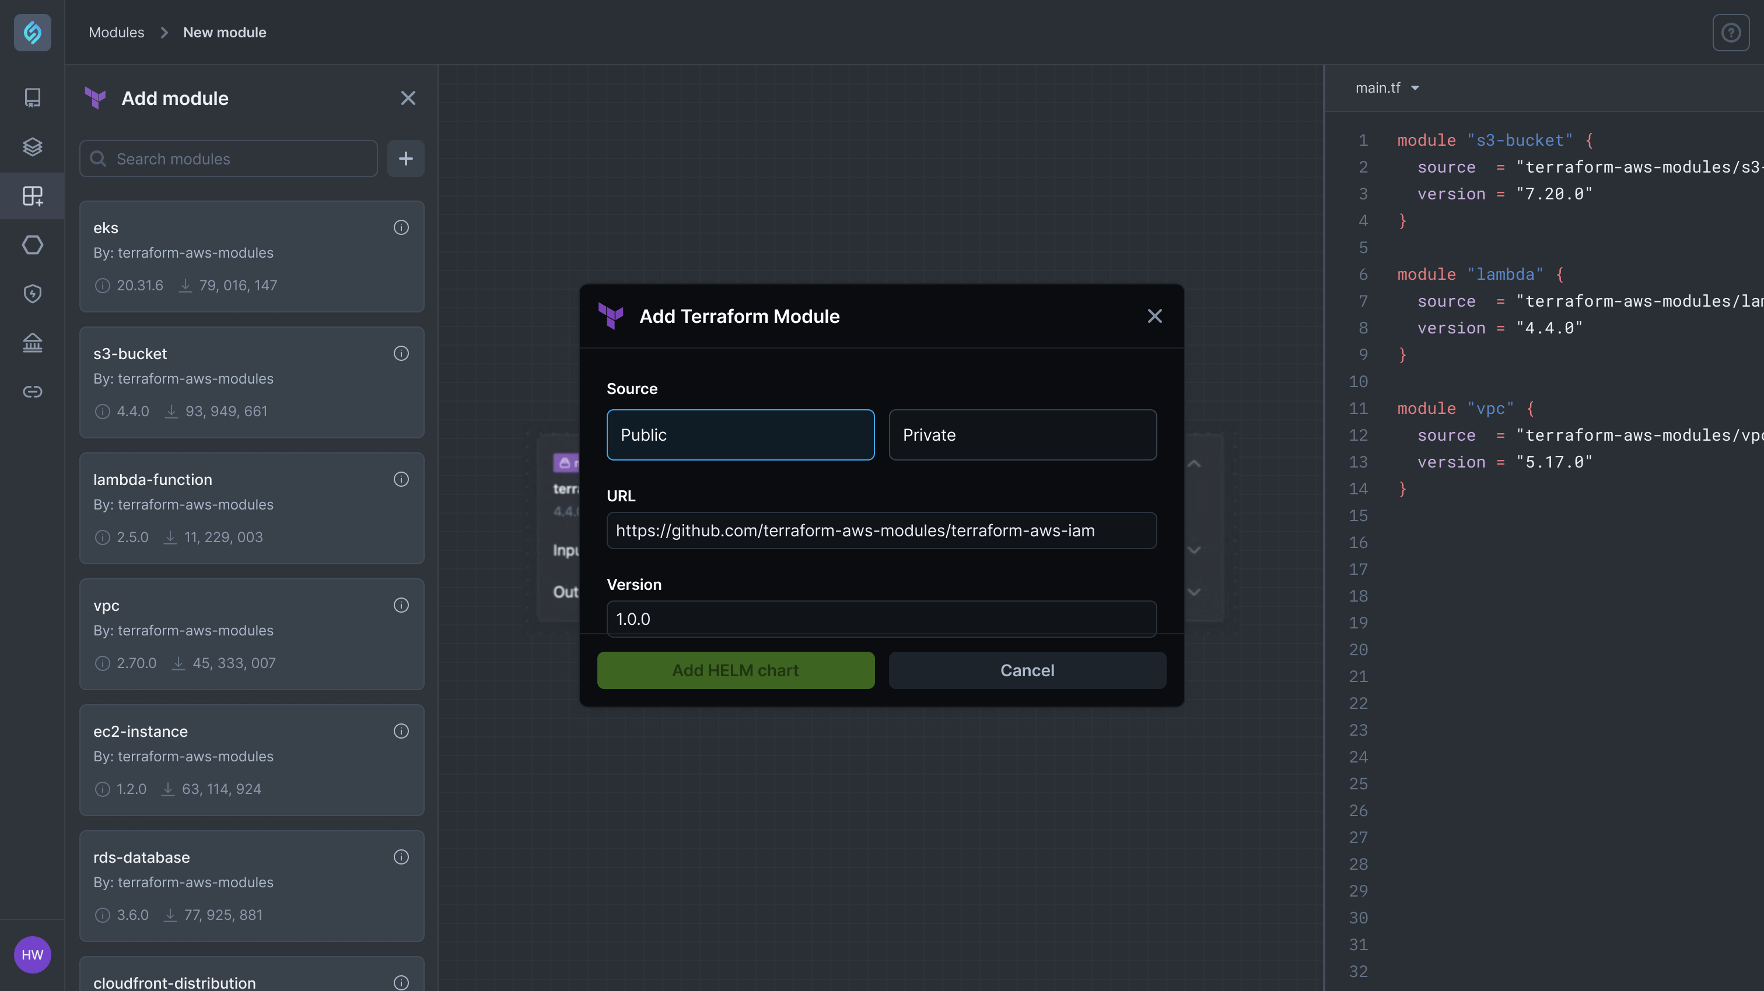Select the s3-bucket module card
Viewport: 1764px width, 991px height.
tap(251, 382)
